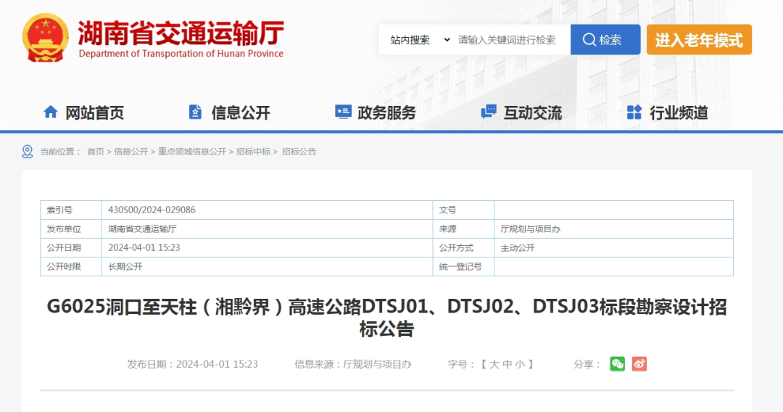Click the grid icon beside 行业频道
Viewport: 783px width, 412px height.
[634, 112]
